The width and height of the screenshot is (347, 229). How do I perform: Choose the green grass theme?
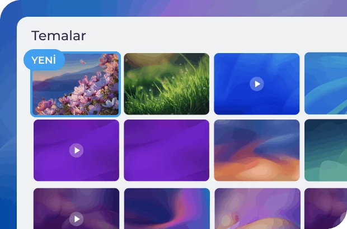[166, 84]
